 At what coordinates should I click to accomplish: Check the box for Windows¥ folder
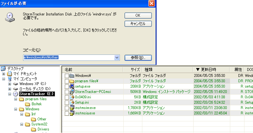67,76
